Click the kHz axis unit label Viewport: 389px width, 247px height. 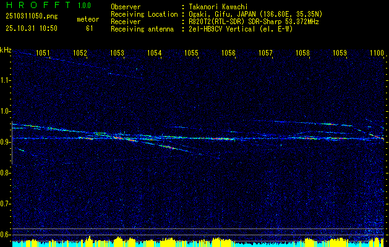pyautogui.click(x=6, y=50)
